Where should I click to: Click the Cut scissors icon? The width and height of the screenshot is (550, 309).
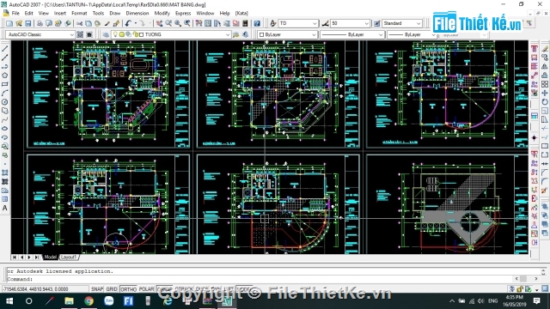click(x=80, y=23)
